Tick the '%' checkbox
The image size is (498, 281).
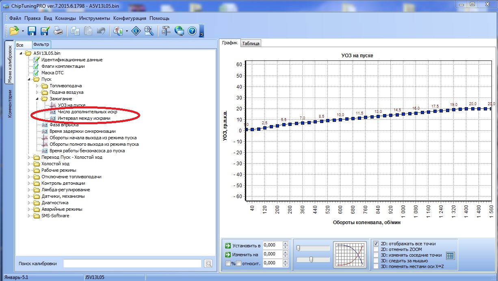click(x=228, y=264)
